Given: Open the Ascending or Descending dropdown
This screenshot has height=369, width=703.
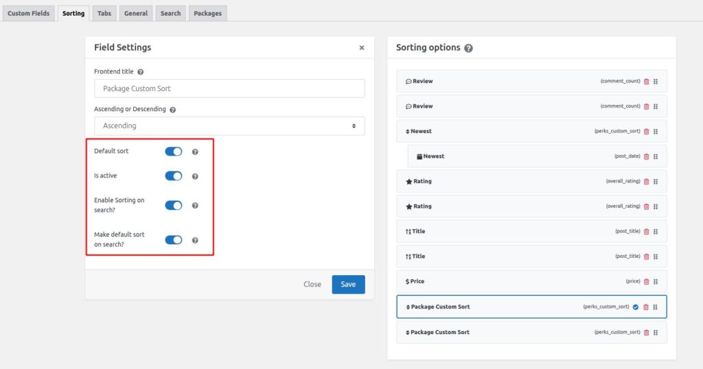Looking at the screenshot, I should click(x=229, y=126).
